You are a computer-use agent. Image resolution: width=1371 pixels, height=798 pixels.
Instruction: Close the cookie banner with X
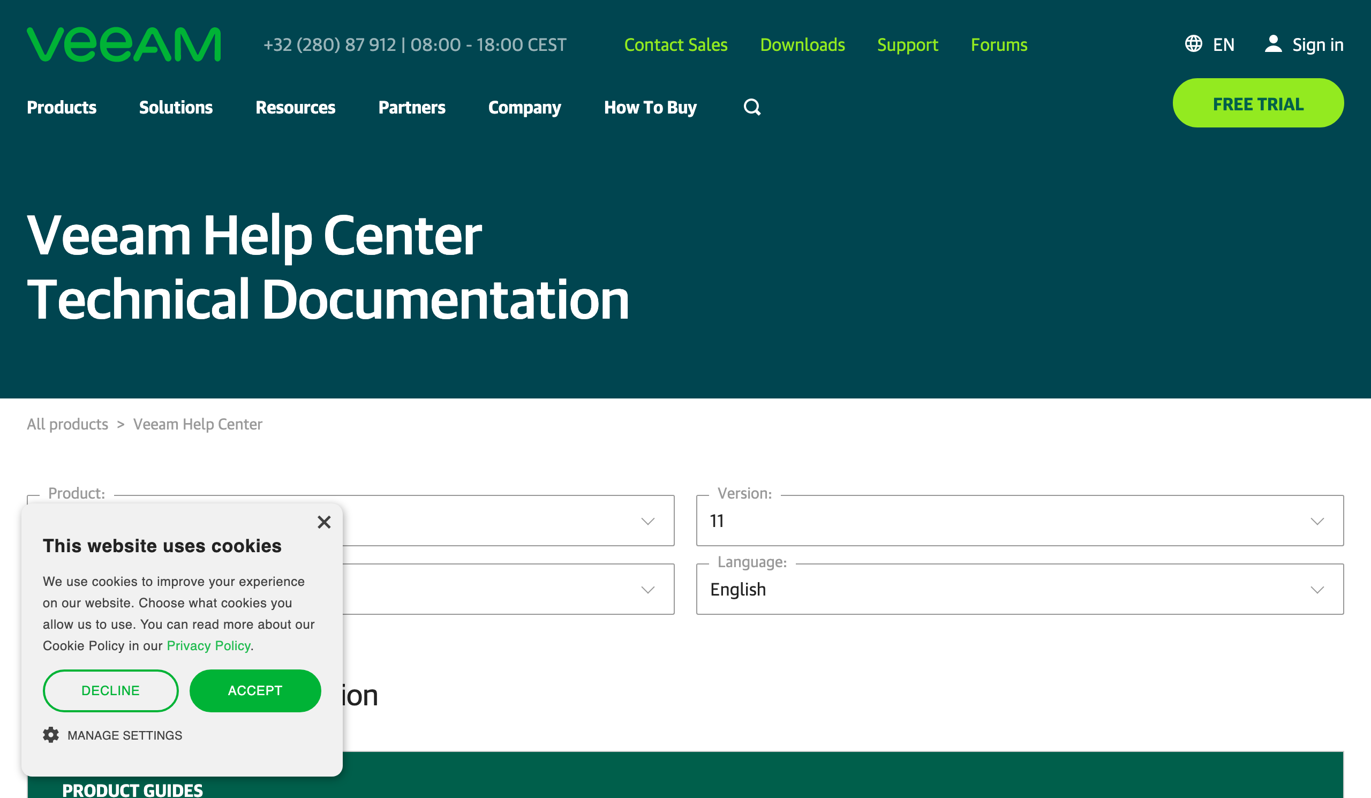tap(324, 522)
